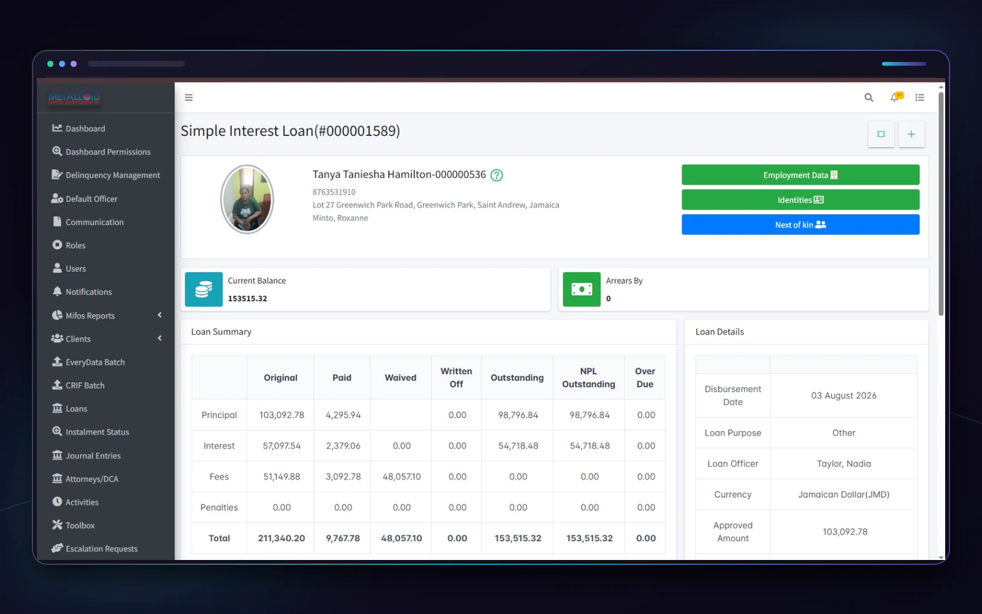Click the Current Balance coins icon

coord(204,289)
